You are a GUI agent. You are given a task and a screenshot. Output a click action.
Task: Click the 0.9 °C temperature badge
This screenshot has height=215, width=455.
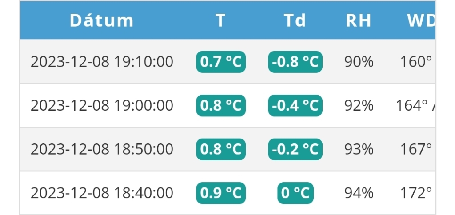click(221, 193)
